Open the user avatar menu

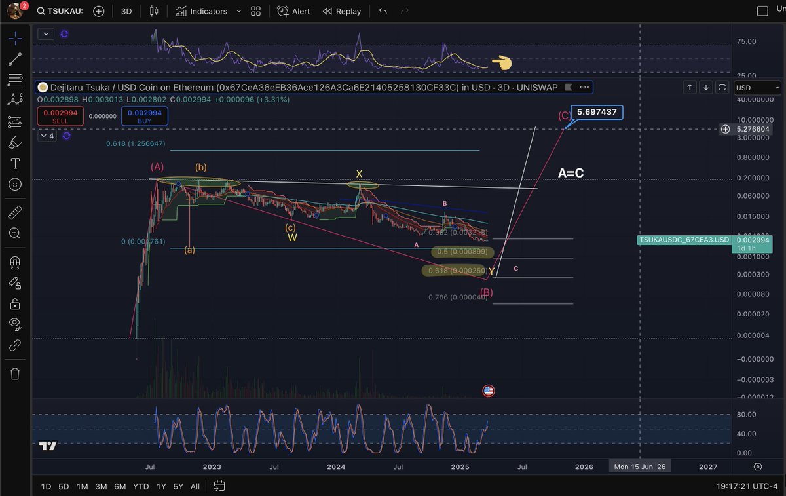tap(15, 11)
